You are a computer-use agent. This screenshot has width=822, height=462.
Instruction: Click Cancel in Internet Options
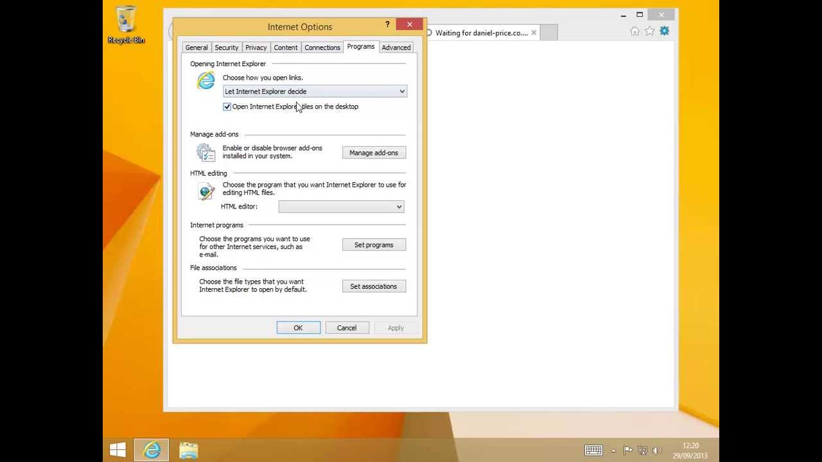coord(347,328)
